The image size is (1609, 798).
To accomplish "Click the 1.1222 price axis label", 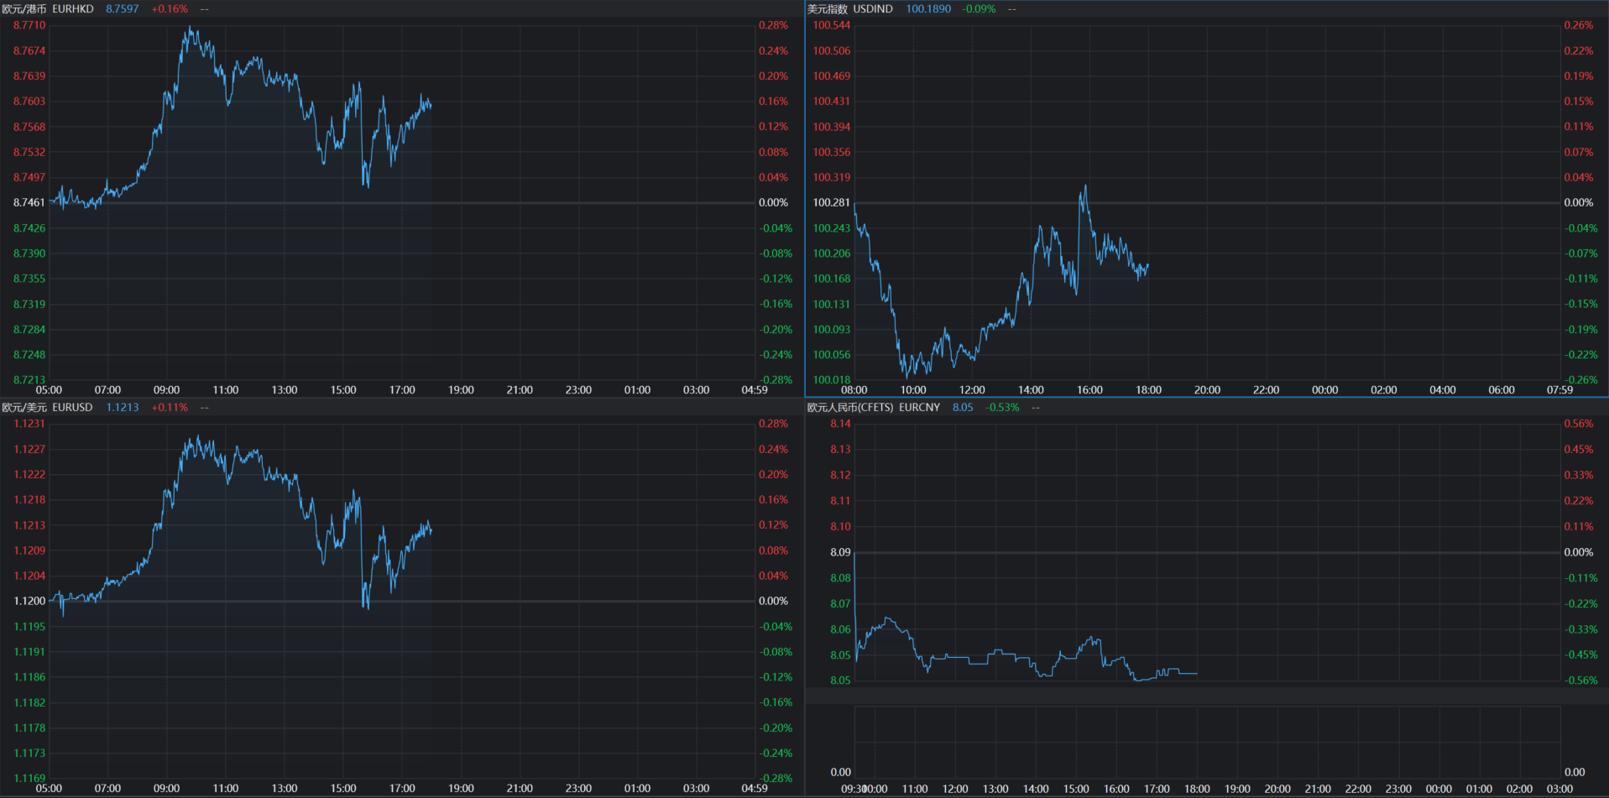I will [x=29, y=474].
